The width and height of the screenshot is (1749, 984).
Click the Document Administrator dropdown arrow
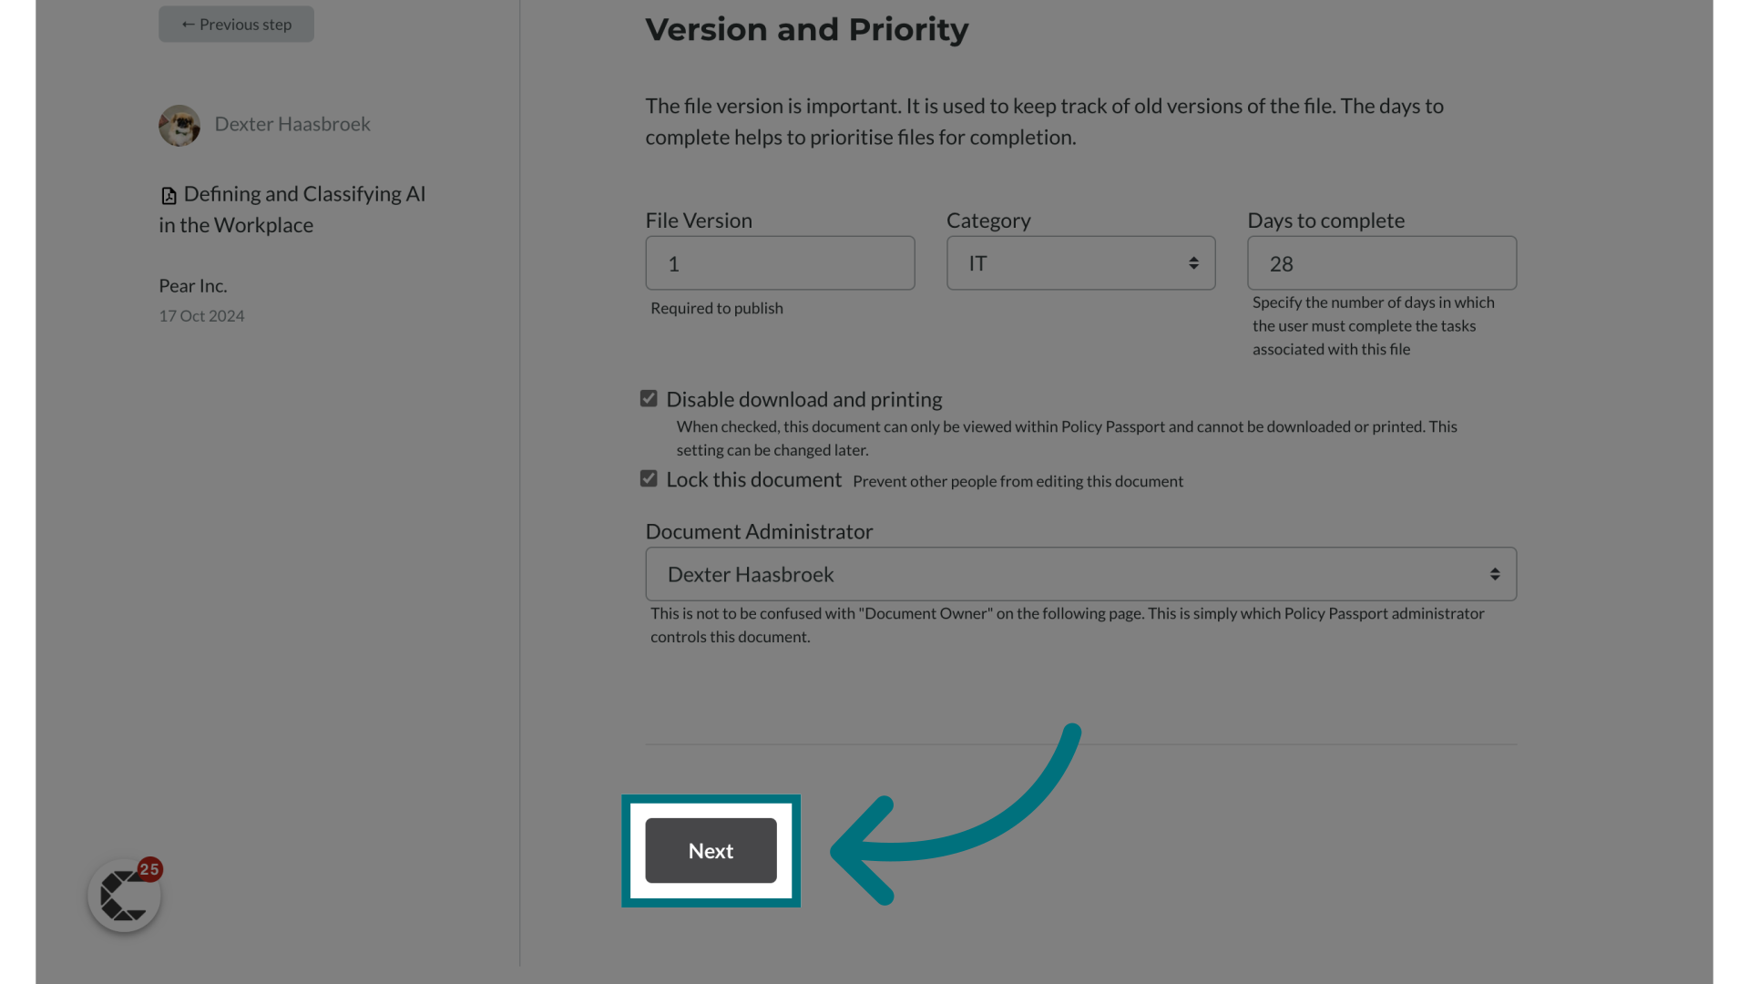pyautogui.click(x=1494, y=574)
